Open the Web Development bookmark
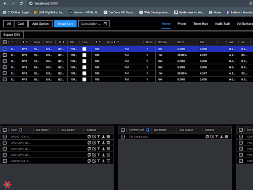Screen dimensions: 253x190 pos(154,12)
